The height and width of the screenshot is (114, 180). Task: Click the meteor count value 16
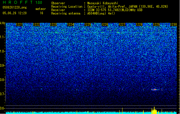click(x=41, y=13)
